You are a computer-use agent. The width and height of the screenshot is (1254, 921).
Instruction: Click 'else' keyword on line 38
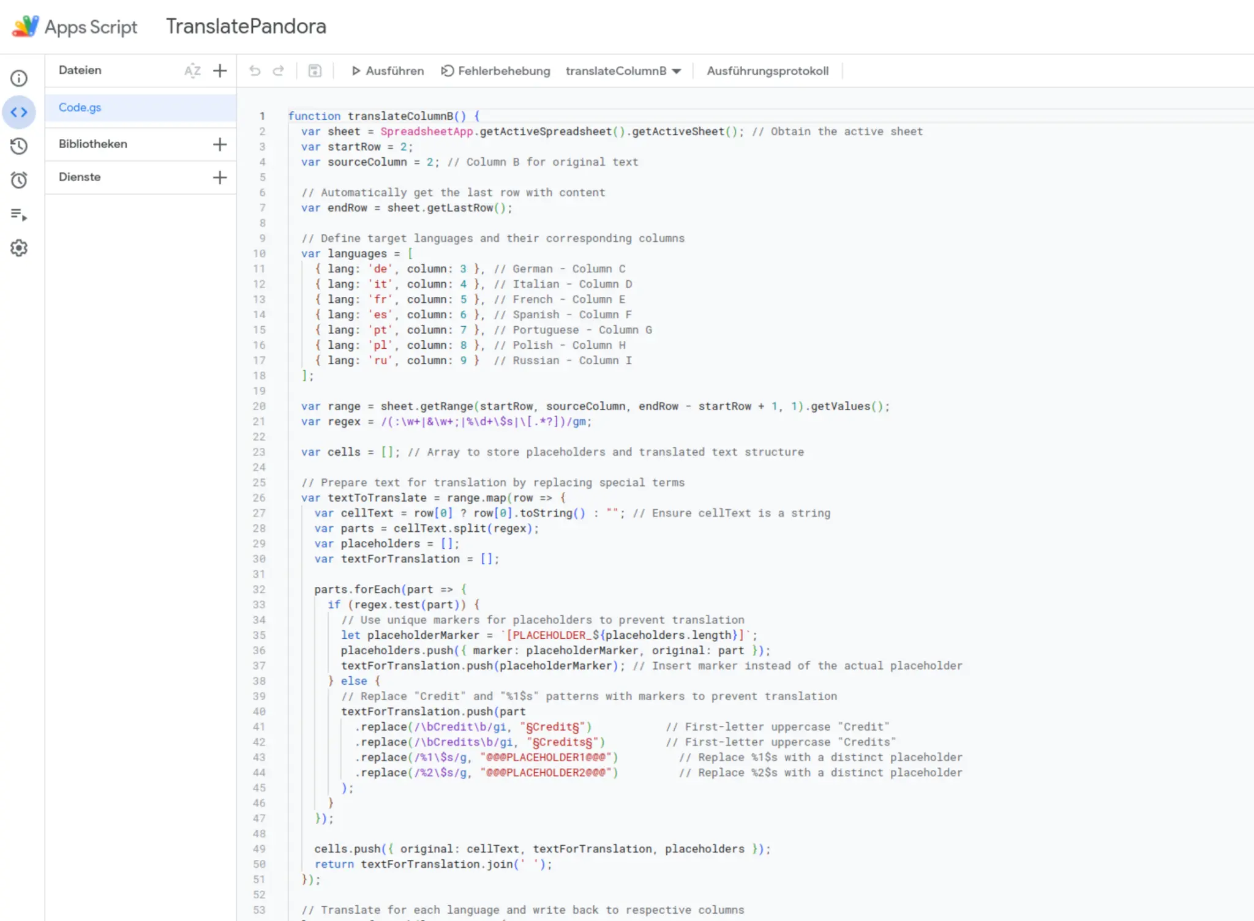click(354, 681)
